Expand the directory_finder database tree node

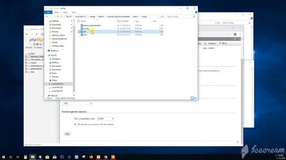pos(26,56)
